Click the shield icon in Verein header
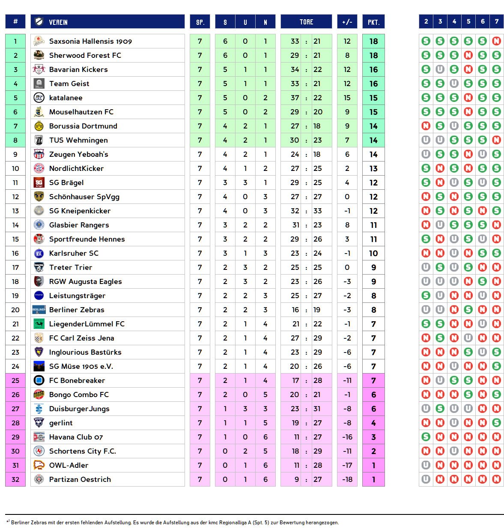This screenshot has height=529, width=504. 39,21
